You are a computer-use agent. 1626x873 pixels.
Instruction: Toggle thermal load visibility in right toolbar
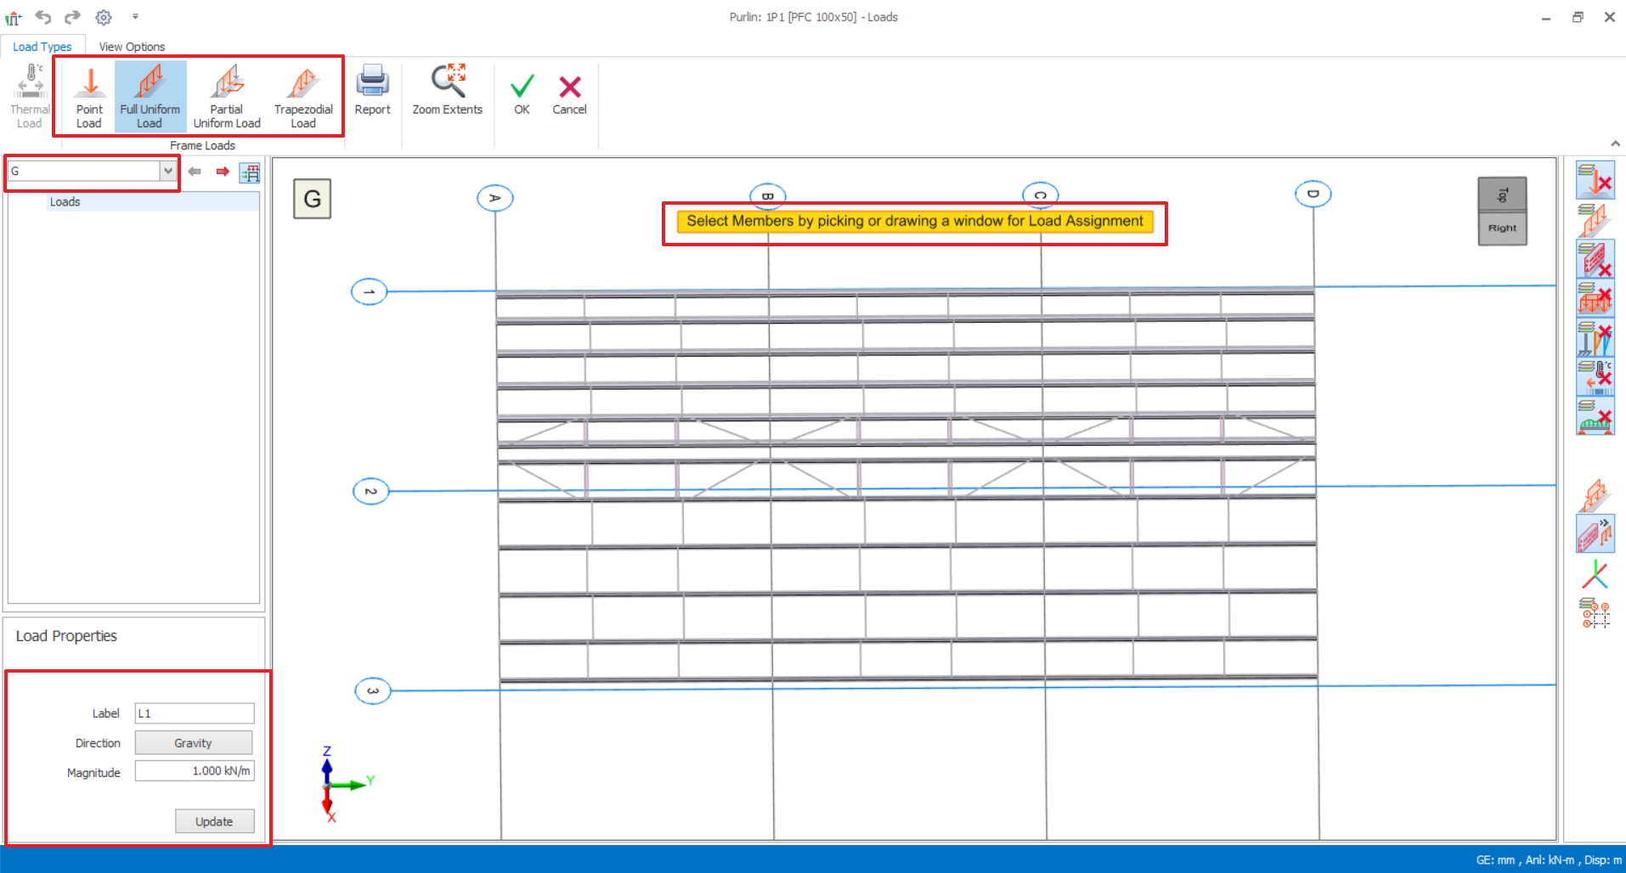[1595, 376]
